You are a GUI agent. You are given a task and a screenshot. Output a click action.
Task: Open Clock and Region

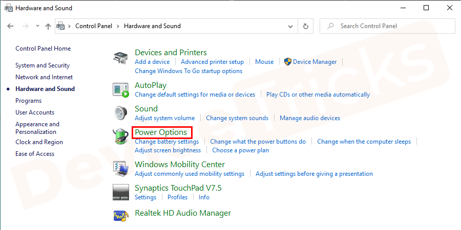click(39, 142)
